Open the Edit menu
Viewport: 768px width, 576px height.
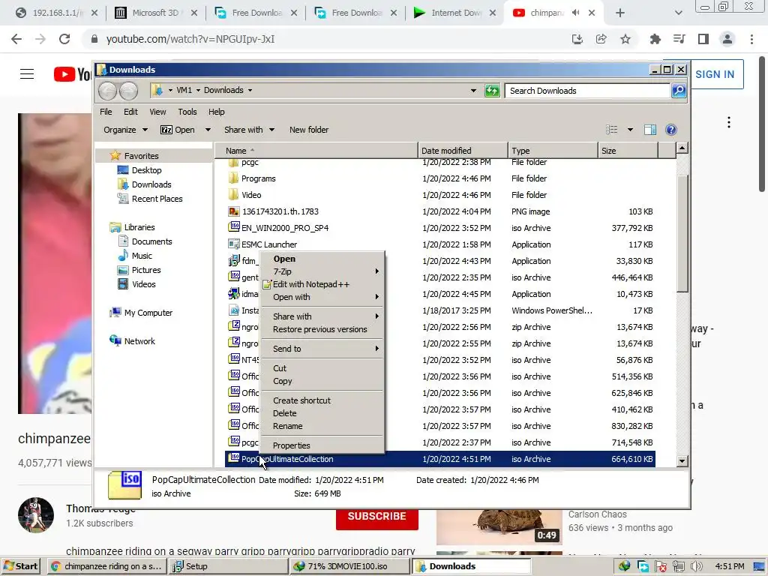pos(130,112)
